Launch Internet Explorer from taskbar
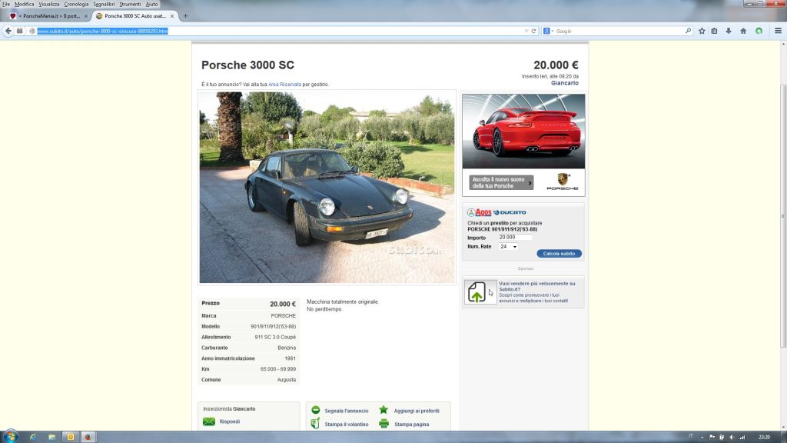The width and height of the screenshot is (787, 443). 33,437
